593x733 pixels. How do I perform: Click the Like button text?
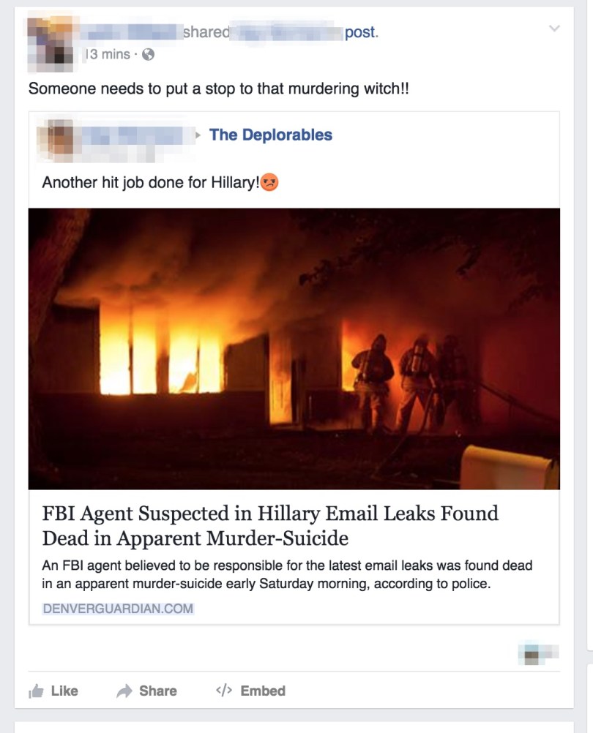point(64,691)
